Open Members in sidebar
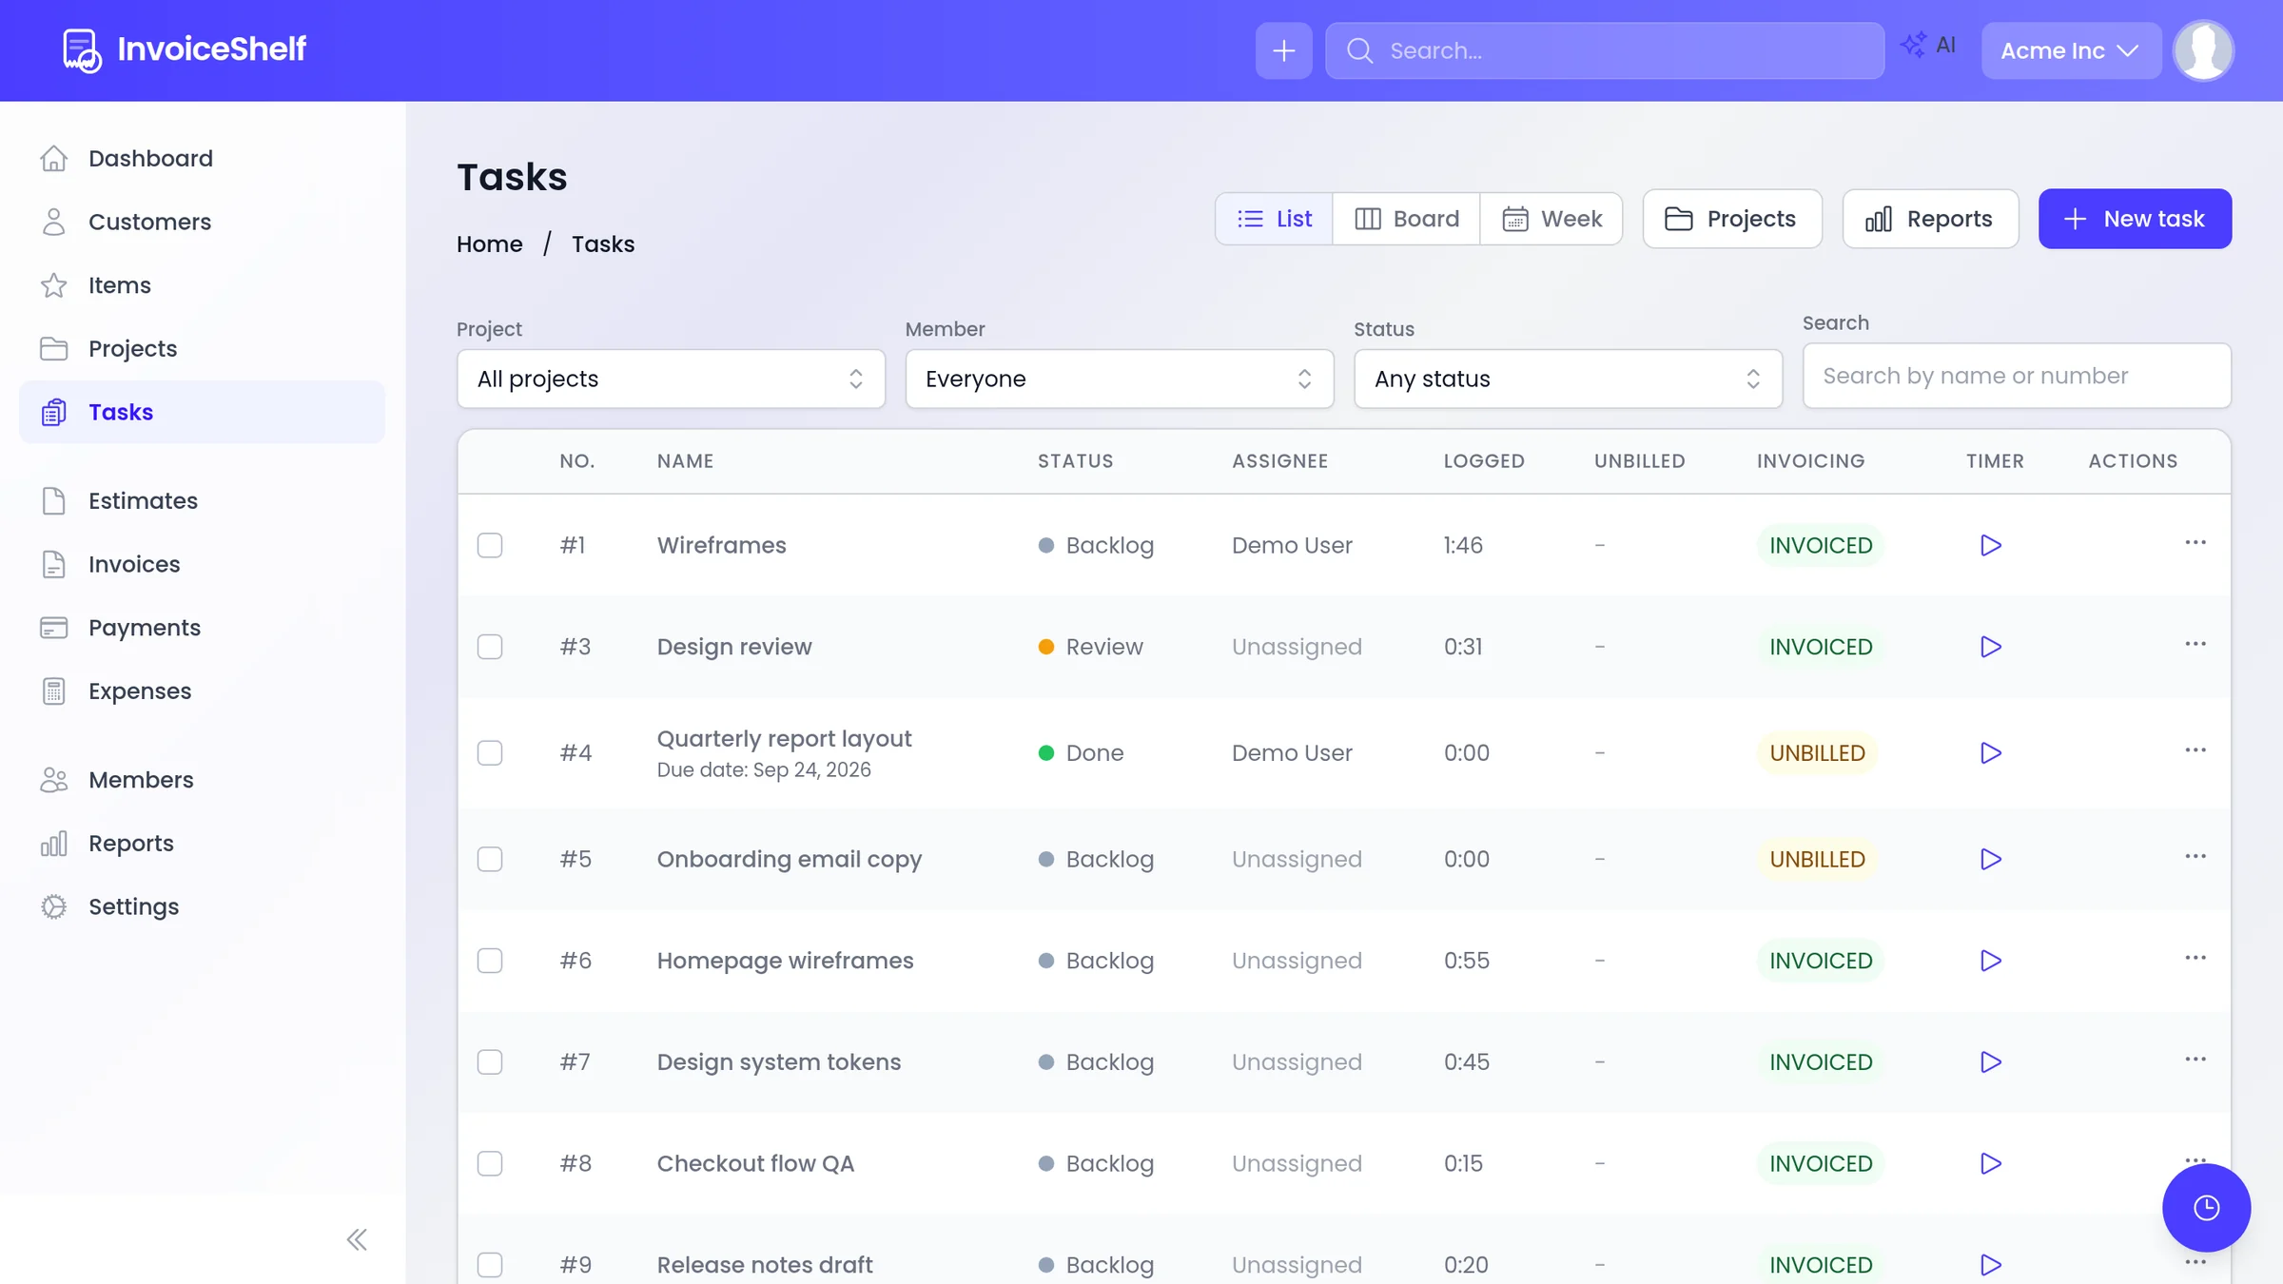 tap(202, 780)
